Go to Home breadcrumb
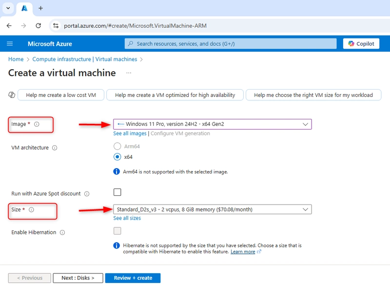390x285 pixels. pos(16,59)
